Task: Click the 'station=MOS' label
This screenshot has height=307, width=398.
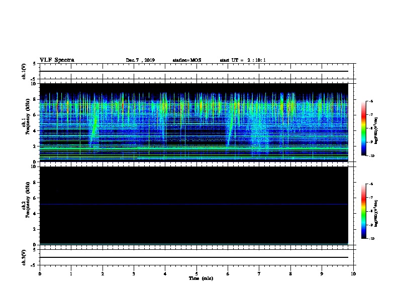Action: tap(187, 60)
